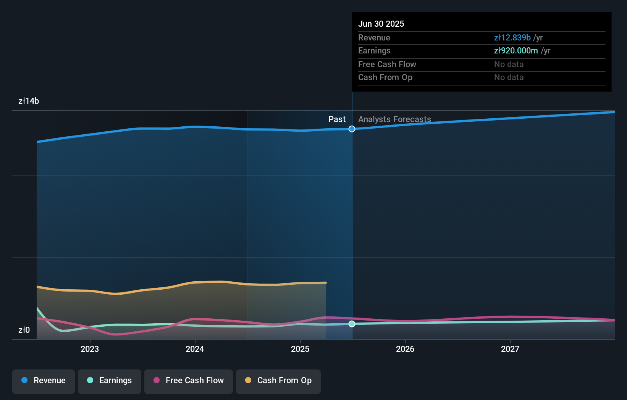Select the Cash From Op yellow dot icon
The image size is (627, 400).
pyautogui.click(x=248, y=381)
